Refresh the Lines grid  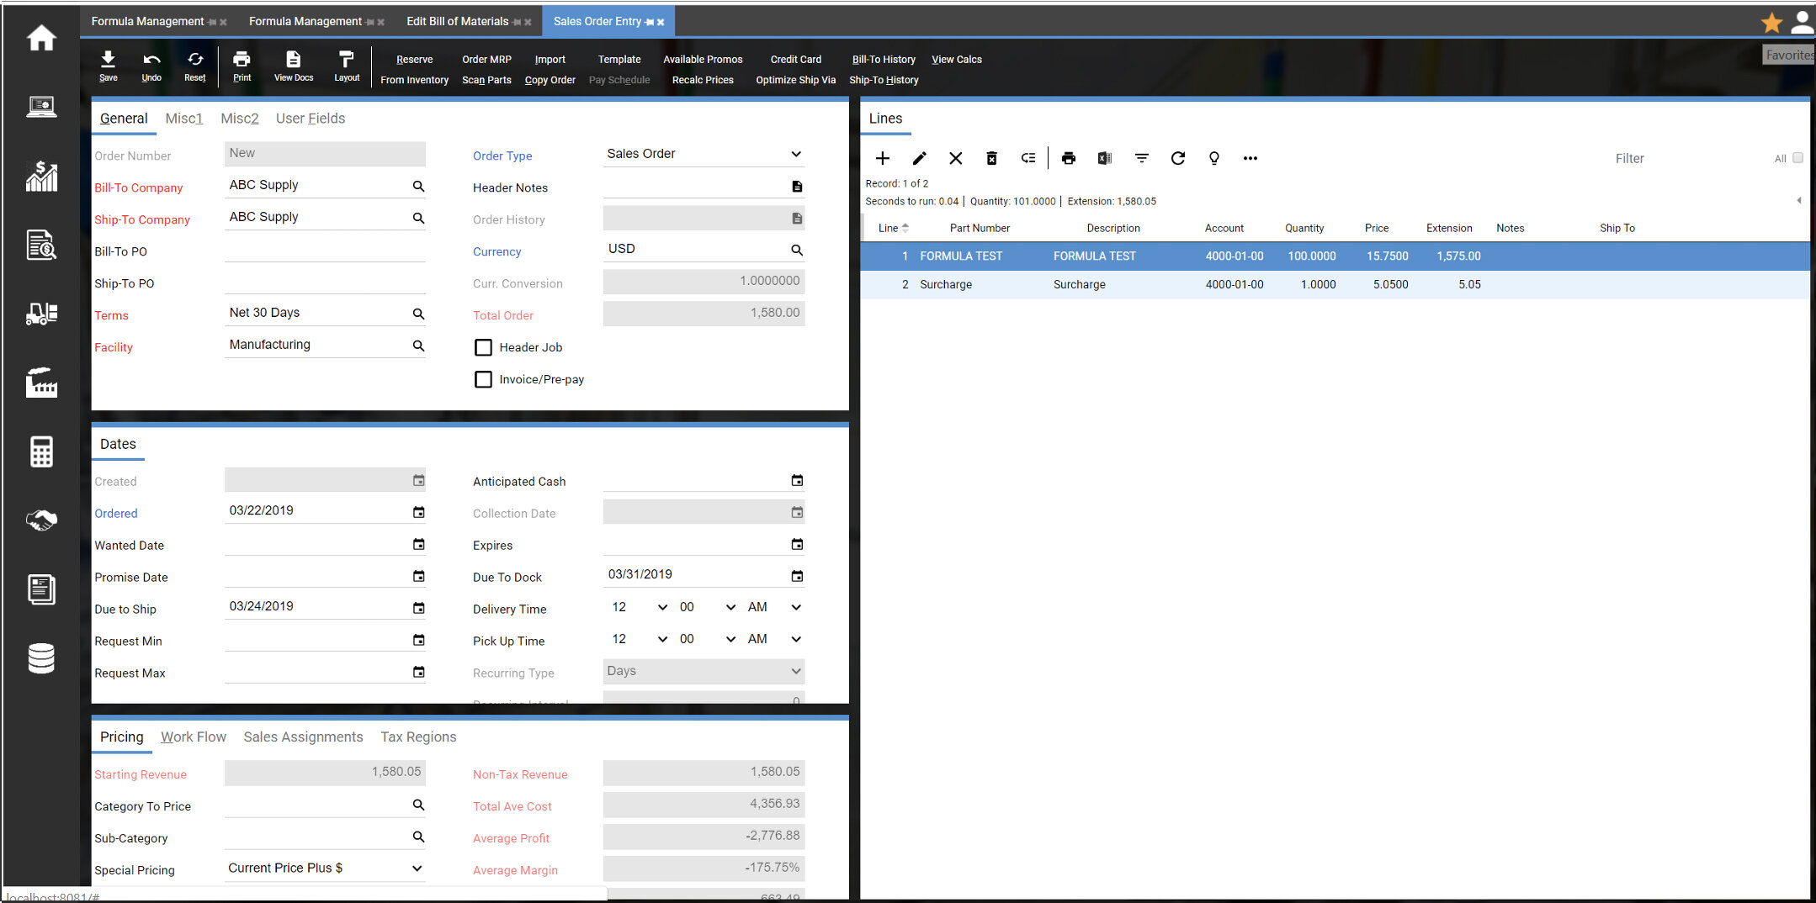pyautogui.click(x=1177, y=158)
